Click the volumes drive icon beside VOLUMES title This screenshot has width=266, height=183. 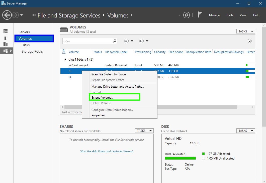[x=64, y=29]
